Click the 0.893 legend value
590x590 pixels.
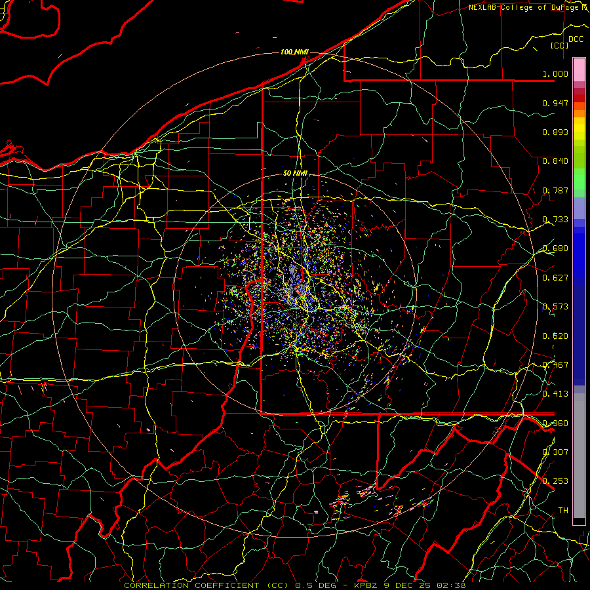(x=555, y=132)
